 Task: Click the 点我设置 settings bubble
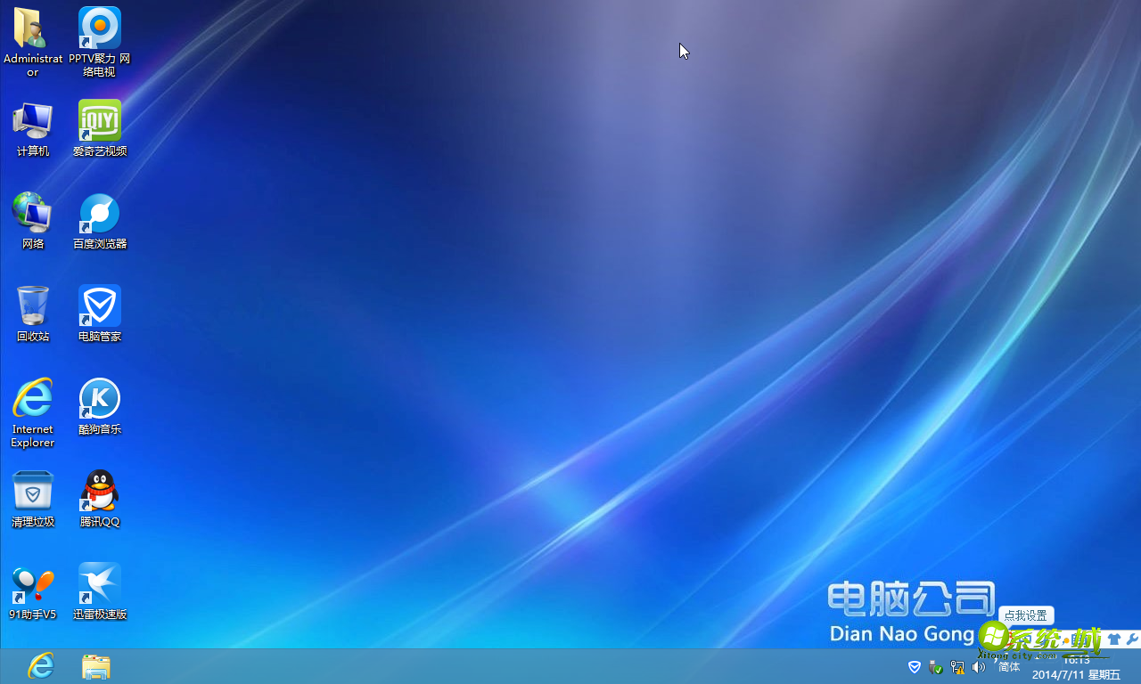(1026, 615)
